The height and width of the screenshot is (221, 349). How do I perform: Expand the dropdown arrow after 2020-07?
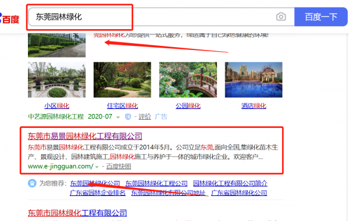(x=118, y=117)
